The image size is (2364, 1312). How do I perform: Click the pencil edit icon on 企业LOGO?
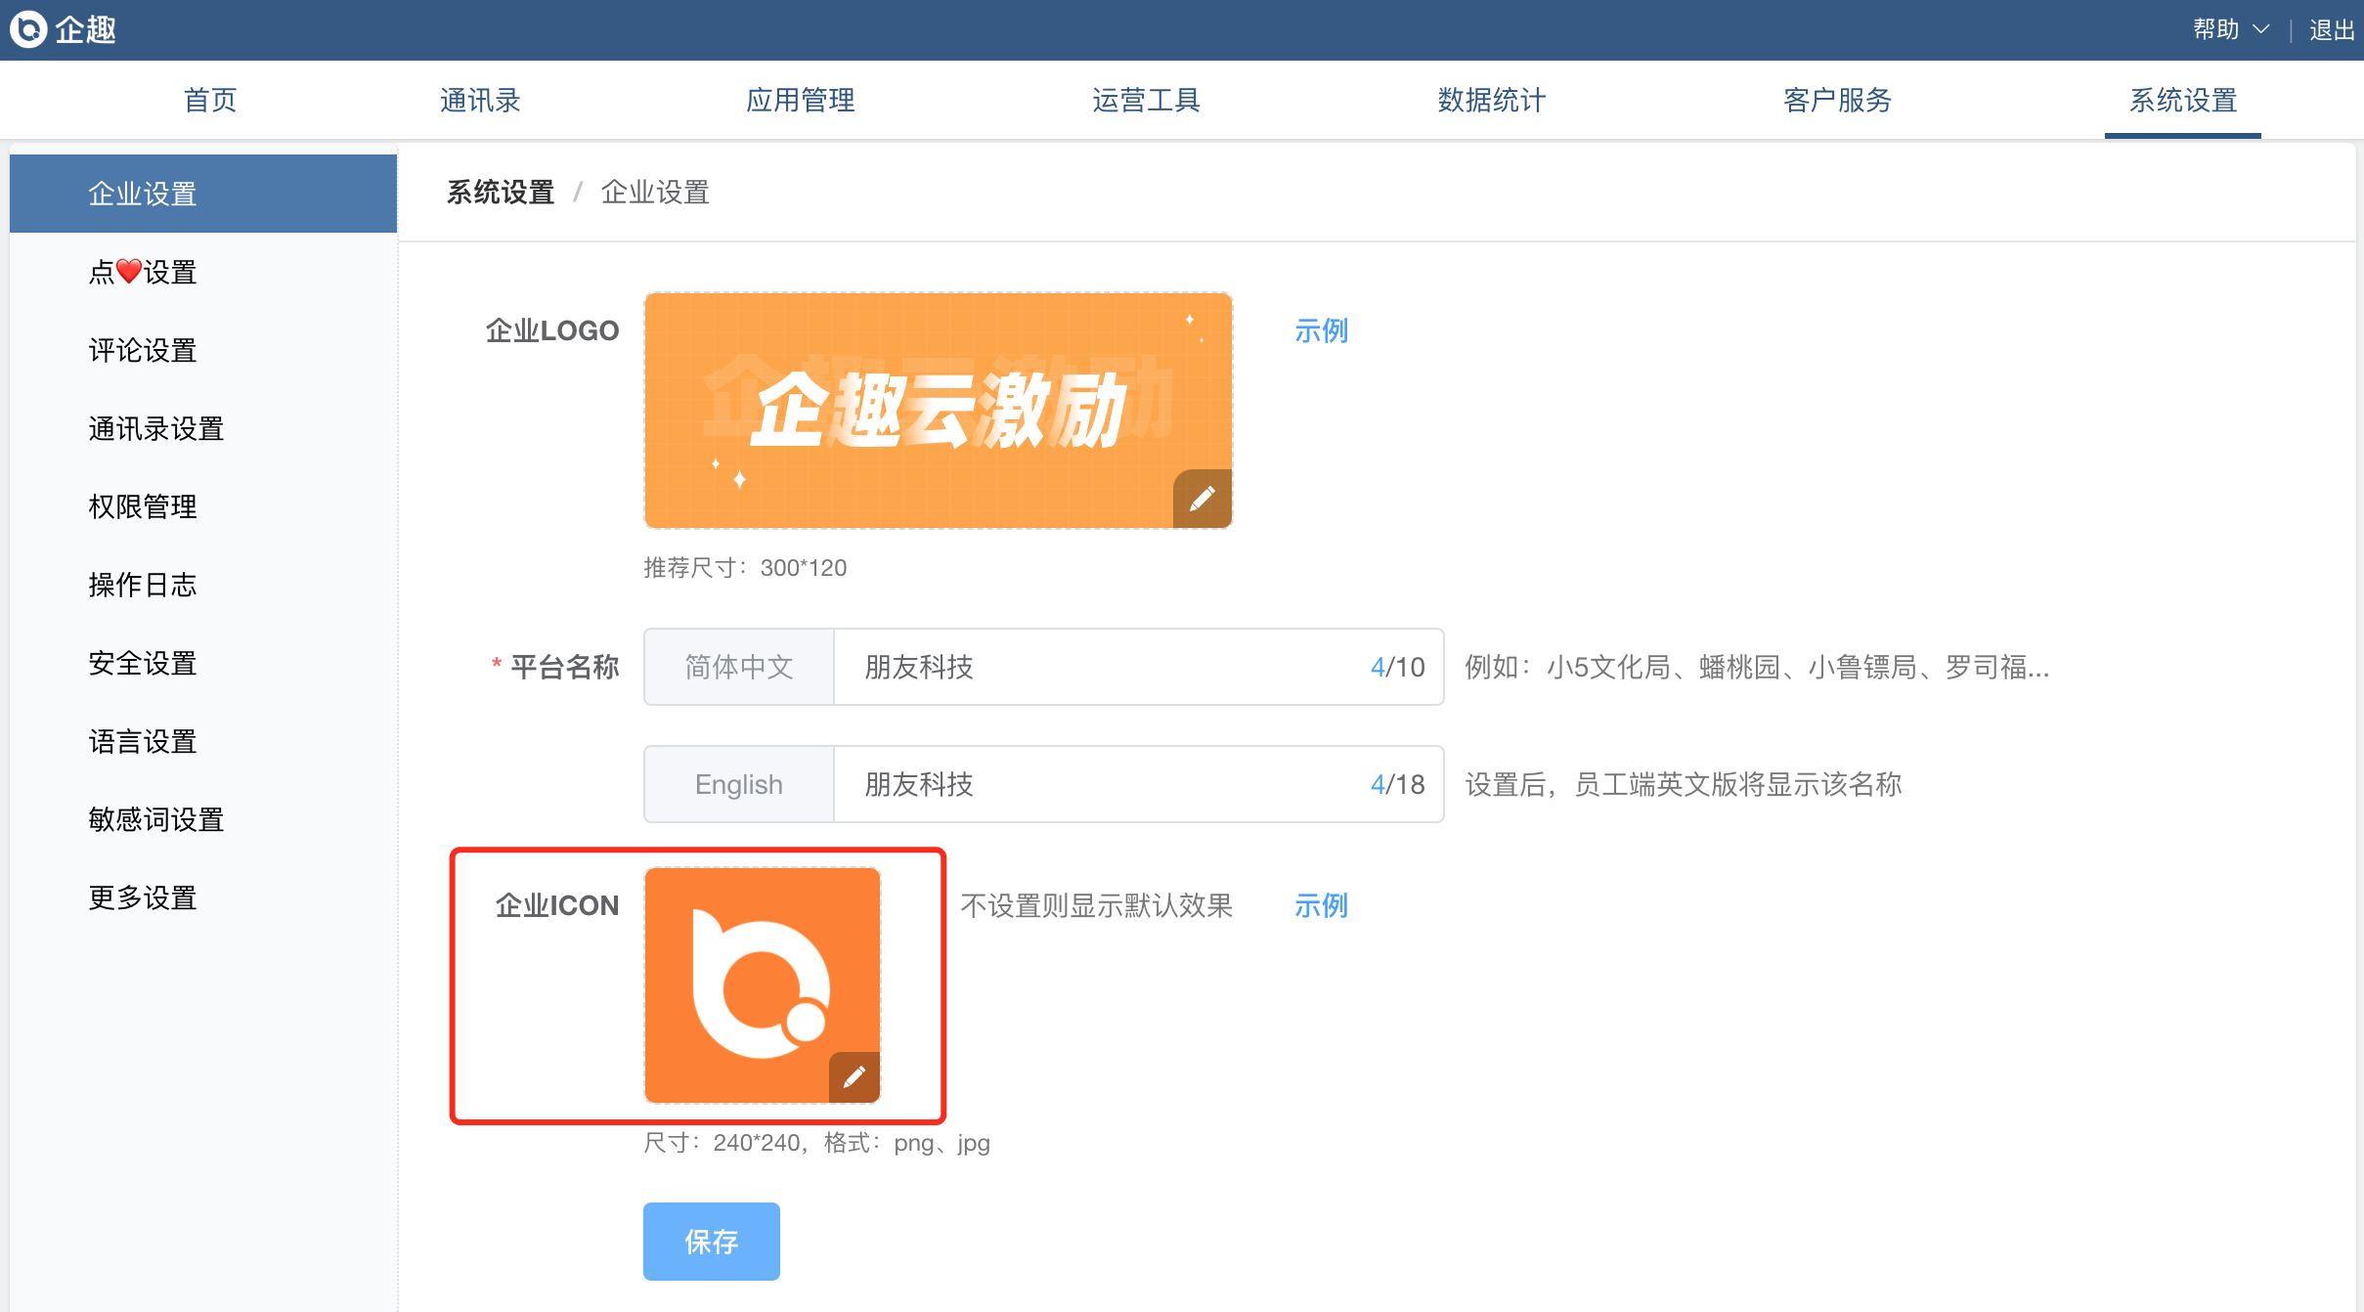point(1202,499)
